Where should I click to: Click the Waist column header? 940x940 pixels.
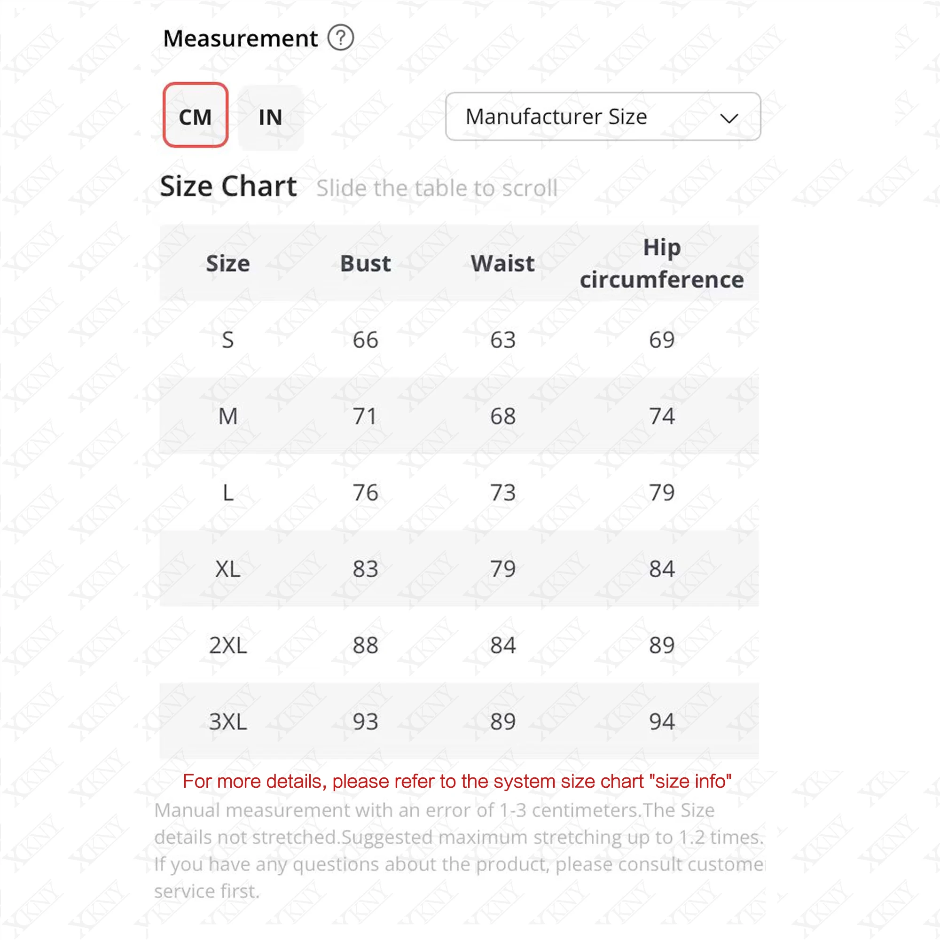pyautogui.click(x=502, y=264)
